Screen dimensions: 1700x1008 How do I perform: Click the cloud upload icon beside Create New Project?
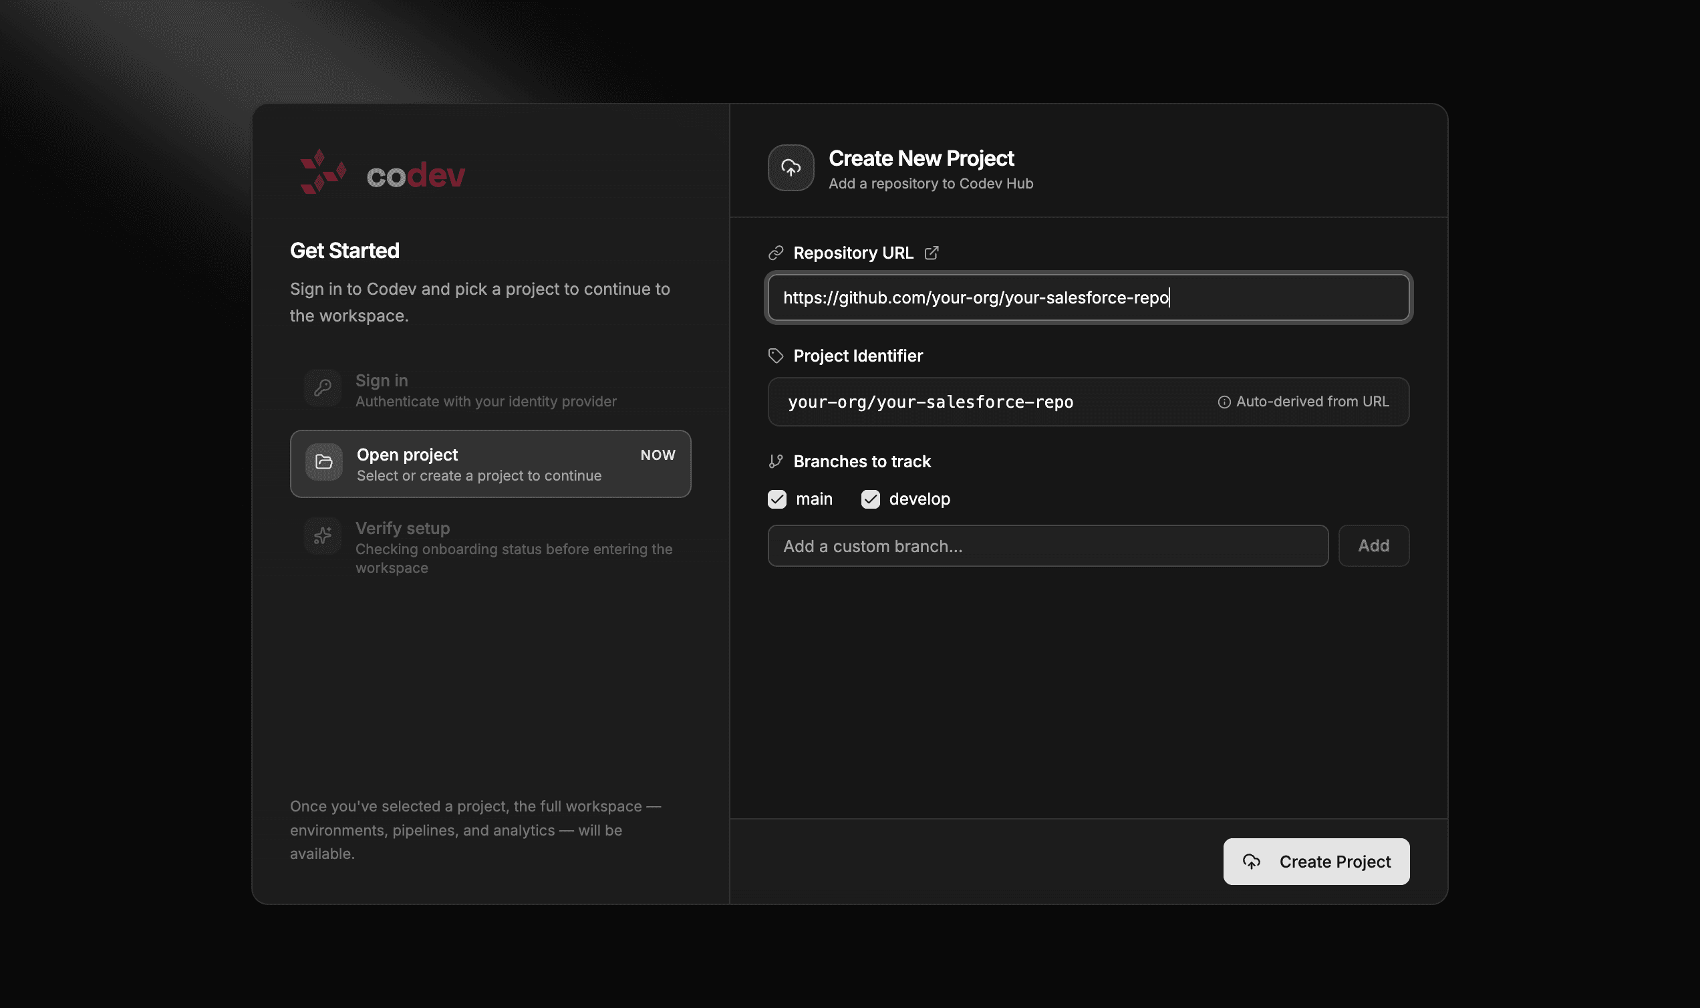point(791,168)
